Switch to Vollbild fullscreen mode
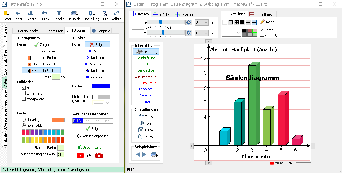Image resolution: width=342 pixels, height=173 pixels. 116,15
